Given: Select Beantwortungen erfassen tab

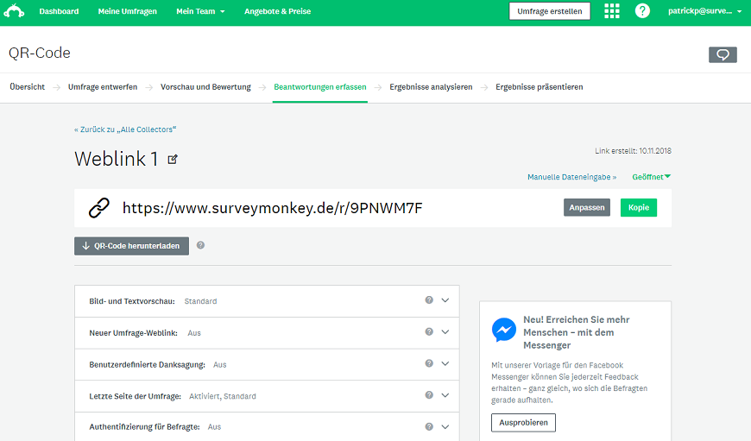Looking at the screenshot, I should (320, 86).
